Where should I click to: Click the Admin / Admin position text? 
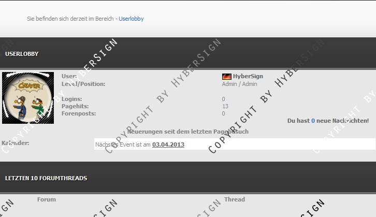239,84
